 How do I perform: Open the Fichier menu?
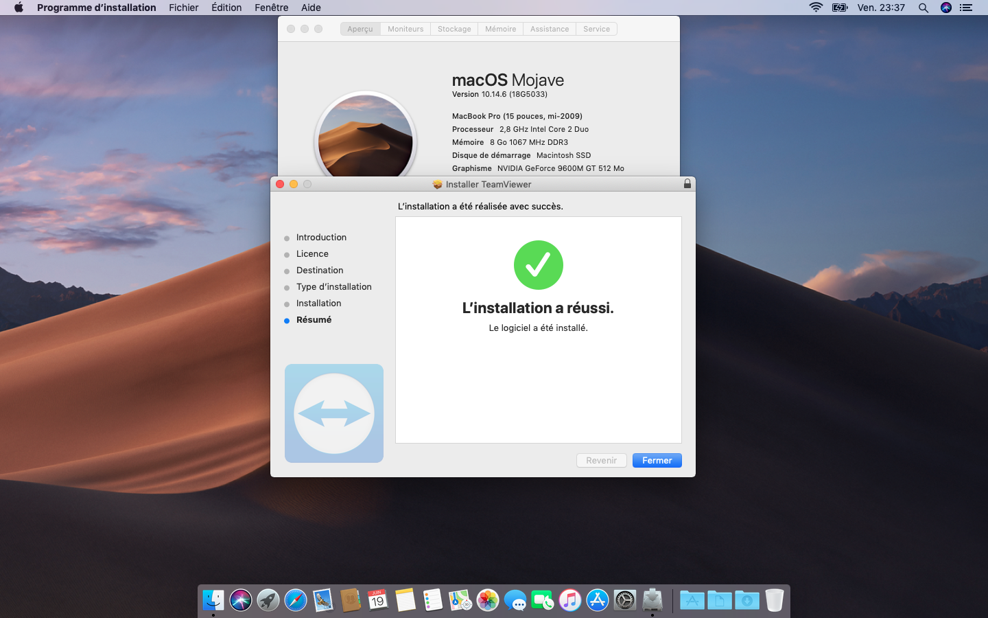pos(184,8)
